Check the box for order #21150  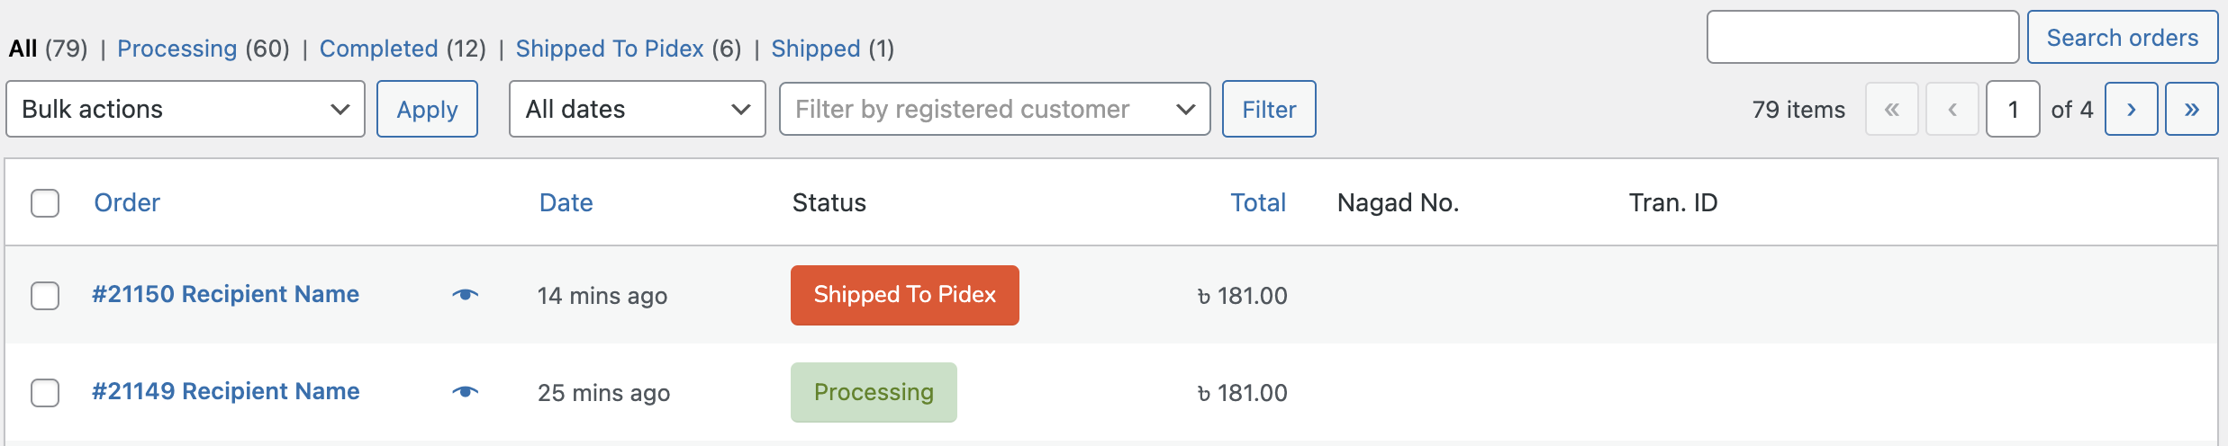[x=45, y=296]
